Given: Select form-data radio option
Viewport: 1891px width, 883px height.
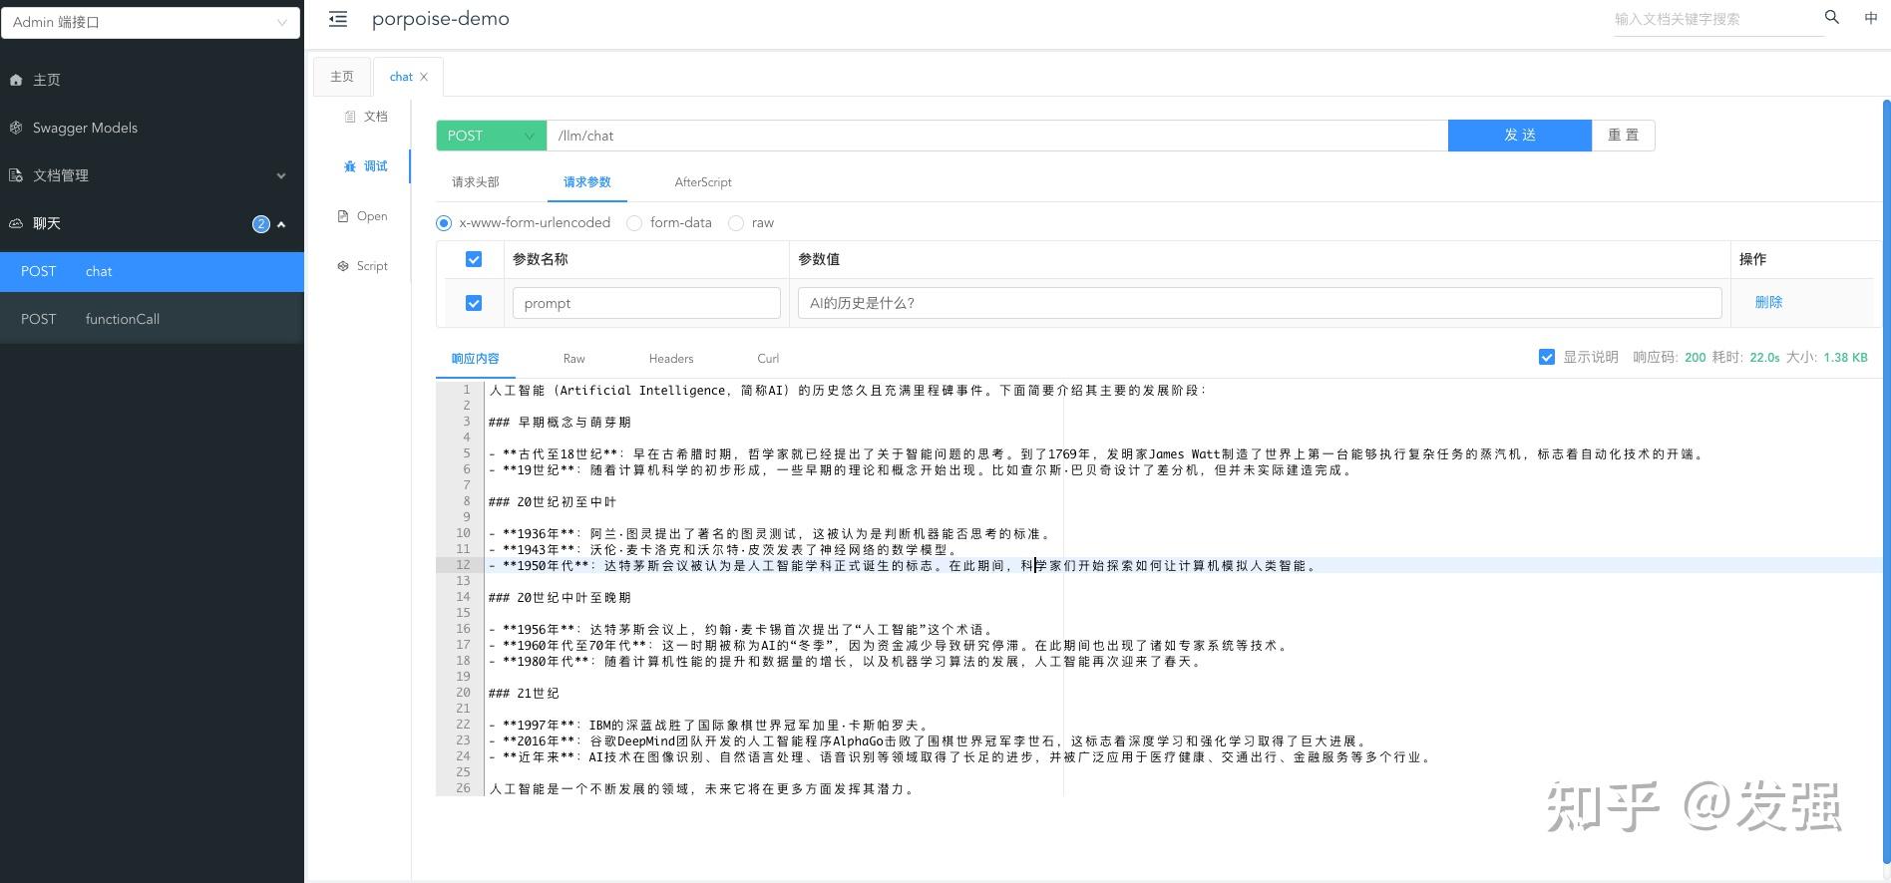Looking at the screenshot, I should click(x=634, y=223).
